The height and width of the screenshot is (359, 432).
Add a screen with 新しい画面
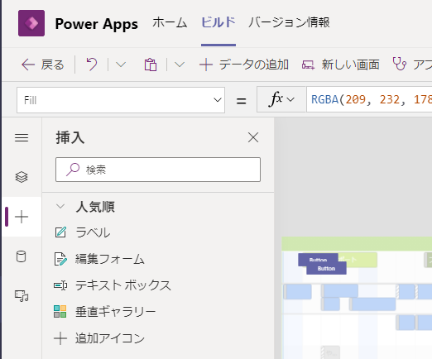(x=341, y=65)
